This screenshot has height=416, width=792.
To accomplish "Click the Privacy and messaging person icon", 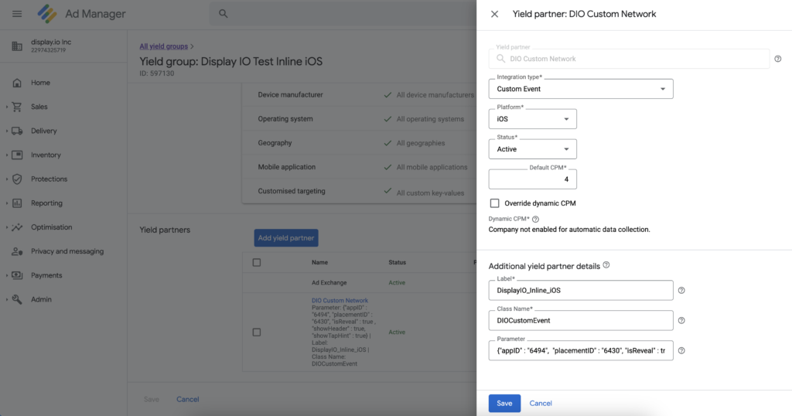I will tap(17, 251).
